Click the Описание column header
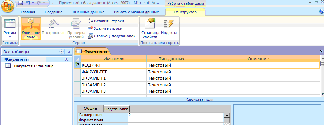This screenshot has height=125, width=324. (x=258, y=59)
